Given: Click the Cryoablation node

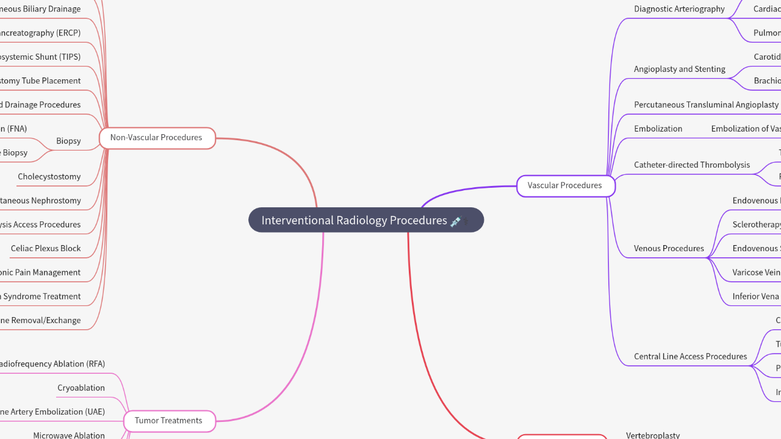Looking at the screenshot, I should (x=81, y=388).
